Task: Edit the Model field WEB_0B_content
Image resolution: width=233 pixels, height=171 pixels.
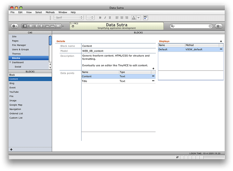Action: (119, 51)
